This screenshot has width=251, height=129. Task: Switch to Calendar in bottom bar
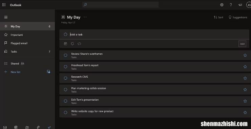16,127
